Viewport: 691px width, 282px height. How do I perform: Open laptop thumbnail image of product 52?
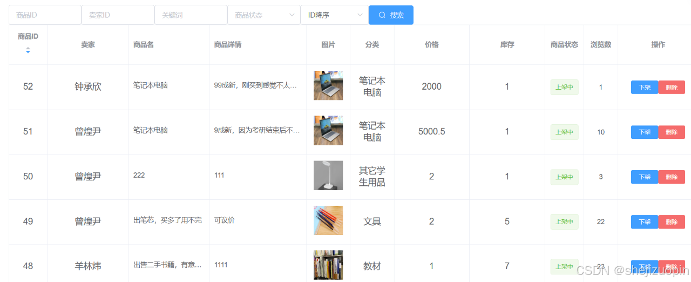[x=328, y=85]
